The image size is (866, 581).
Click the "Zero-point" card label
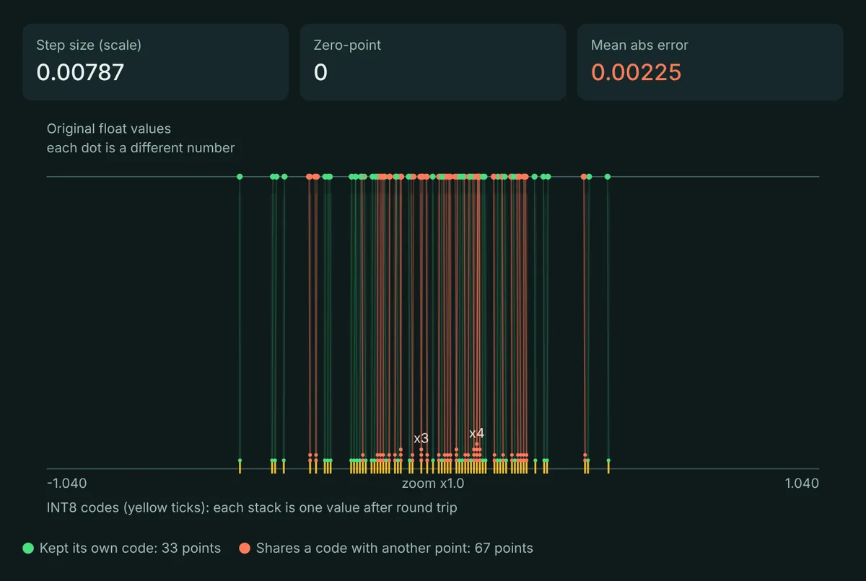tap(347, 45)
